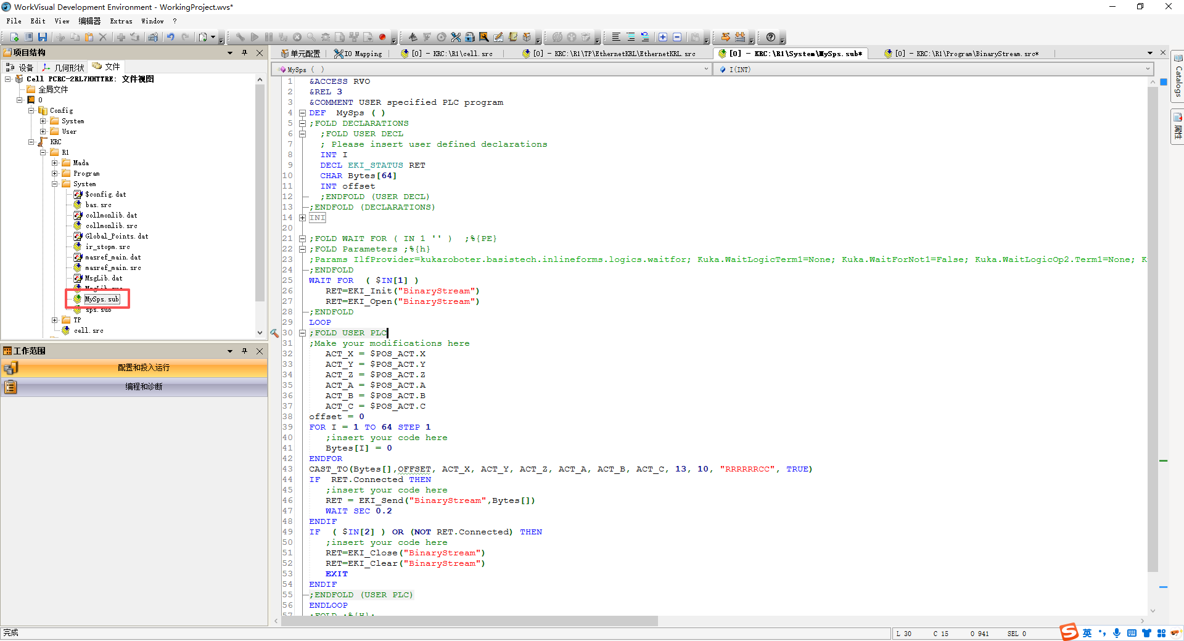Switch to the IO Mapping tab
1184x641 pixels.
click(x=358, y=54)
